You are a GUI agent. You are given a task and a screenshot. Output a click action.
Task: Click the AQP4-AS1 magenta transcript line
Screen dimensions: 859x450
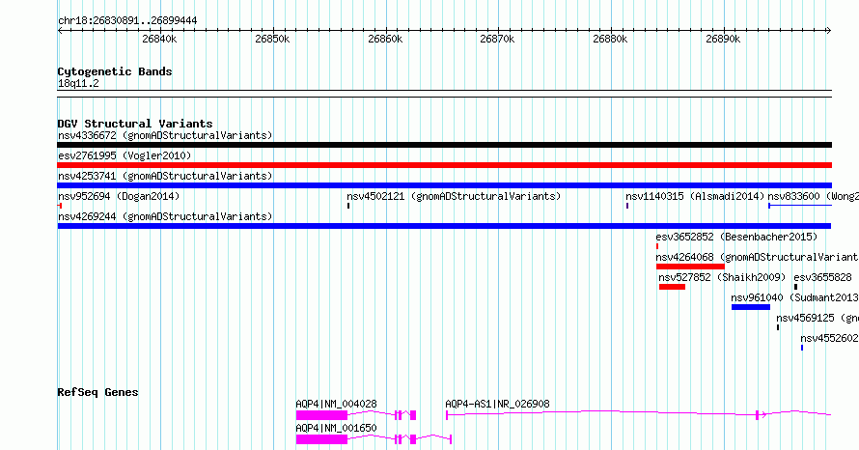coord(638,414)
